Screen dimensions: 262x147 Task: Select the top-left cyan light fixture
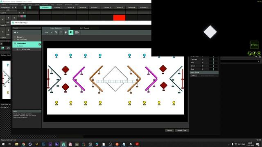point(56,56)
